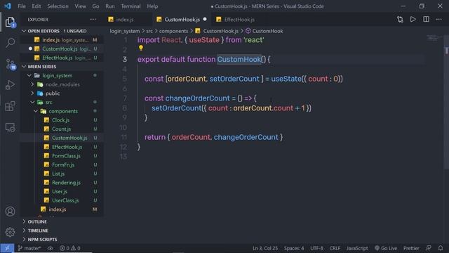Open the Remote Explorer view
The image size is (449, 253).
(10, 127)
